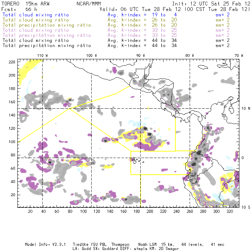Click the '10 S' latitude label

tap(246, 207)
